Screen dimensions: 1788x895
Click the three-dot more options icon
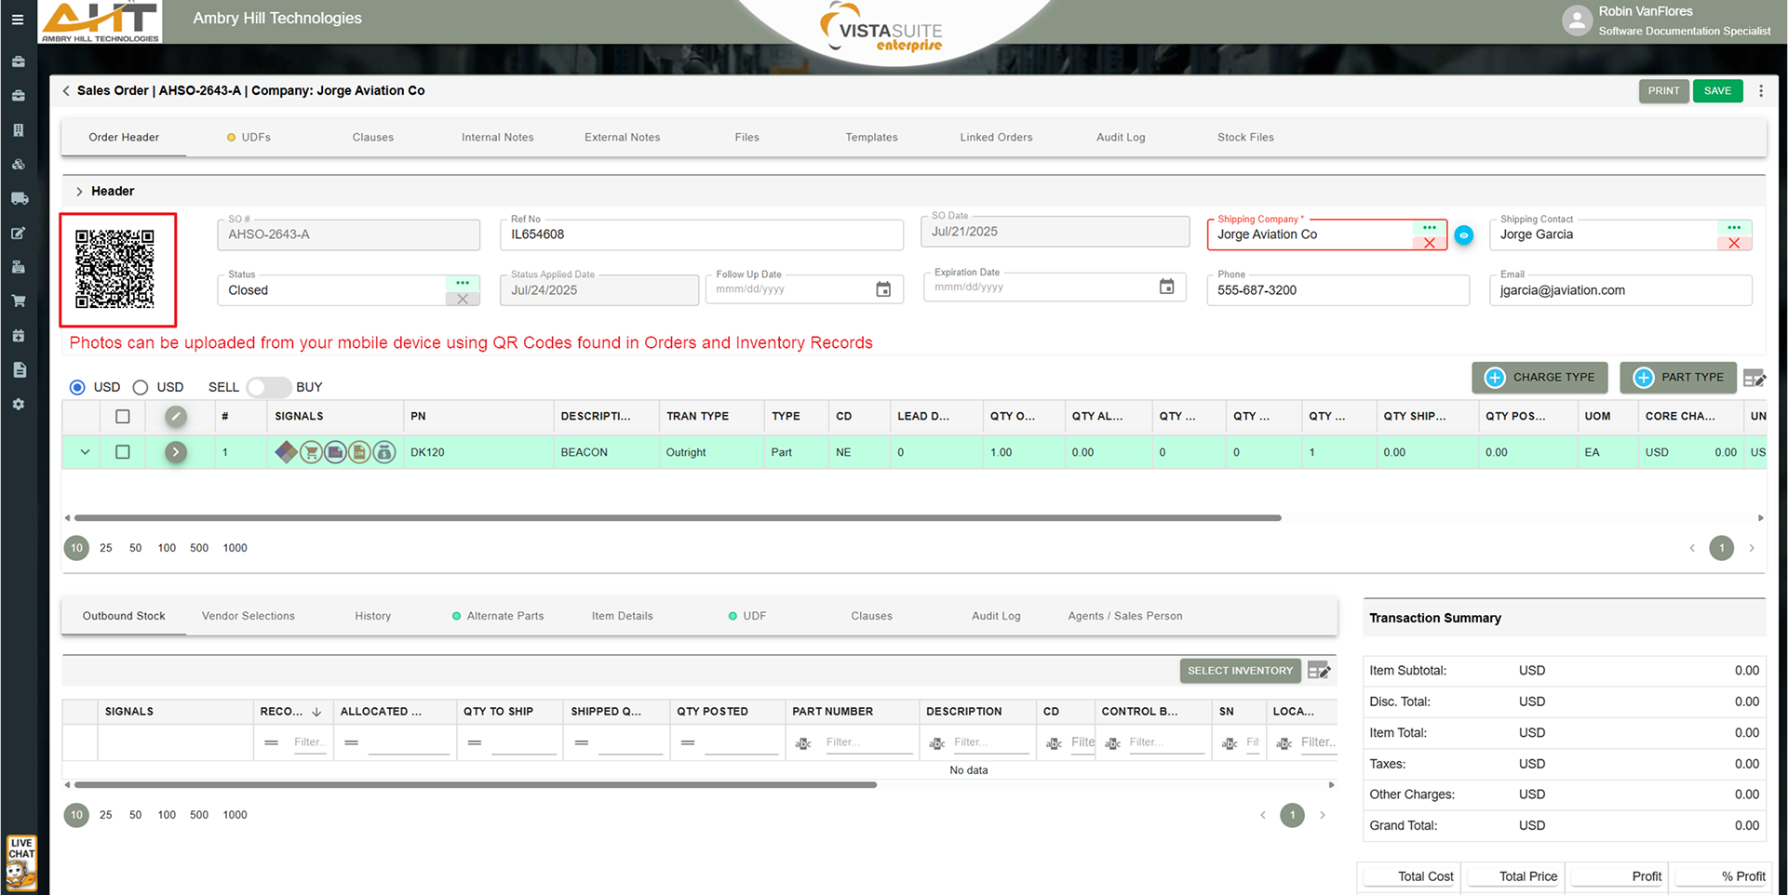point(1760,91)
